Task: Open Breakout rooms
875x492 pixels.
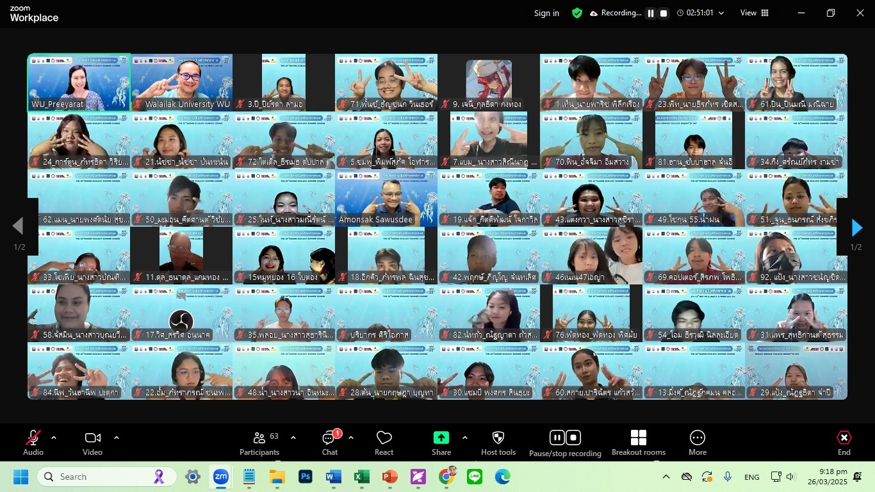Action: coord(638,443)
